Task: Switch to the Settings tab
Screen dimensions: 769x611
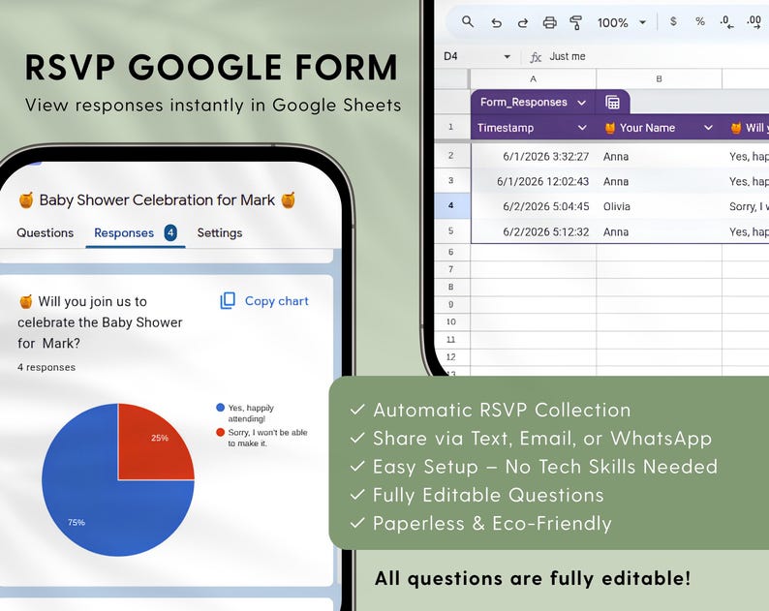Action: 220,233
